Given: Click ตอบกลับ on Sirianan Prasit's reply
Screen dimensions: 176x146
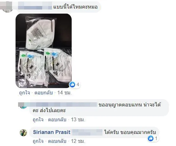Looking at the screenshot, I should click(x=57, y=141).
